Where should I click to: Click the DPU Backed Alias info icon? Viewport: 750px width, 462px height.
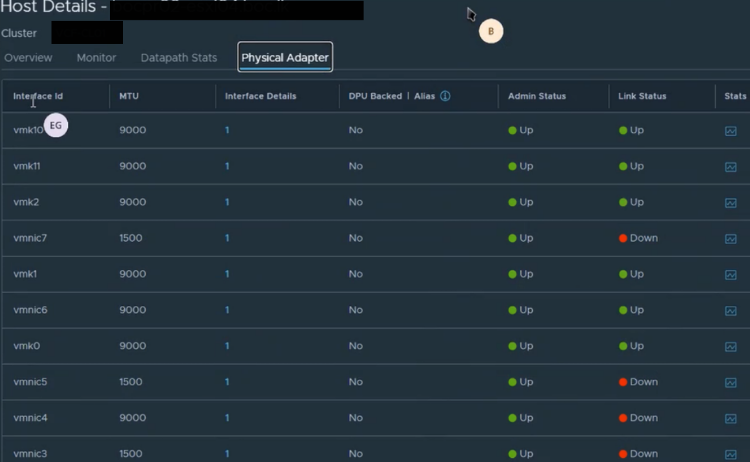(445, 96)
